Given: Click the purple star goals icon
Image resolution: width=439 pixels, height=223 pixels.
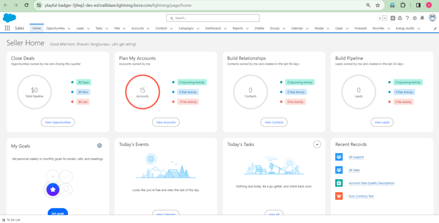Looking at the screenshot, I should point(53,190).
